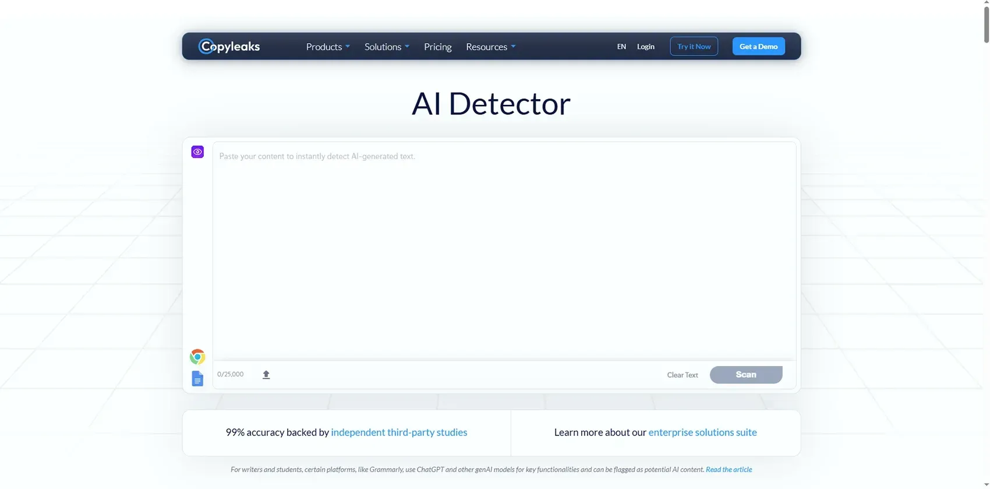Open the enterprise solutions suite link
This screenshot has width=990, height=489.
click(x=702, y=432)
